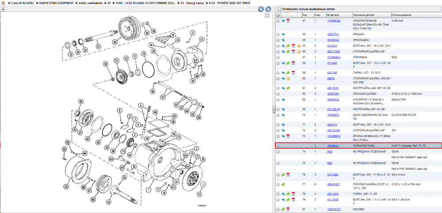This screenshot has width=442, height=213.
Task: Open part number link 107813R1
Action: [x=333, y=93]
